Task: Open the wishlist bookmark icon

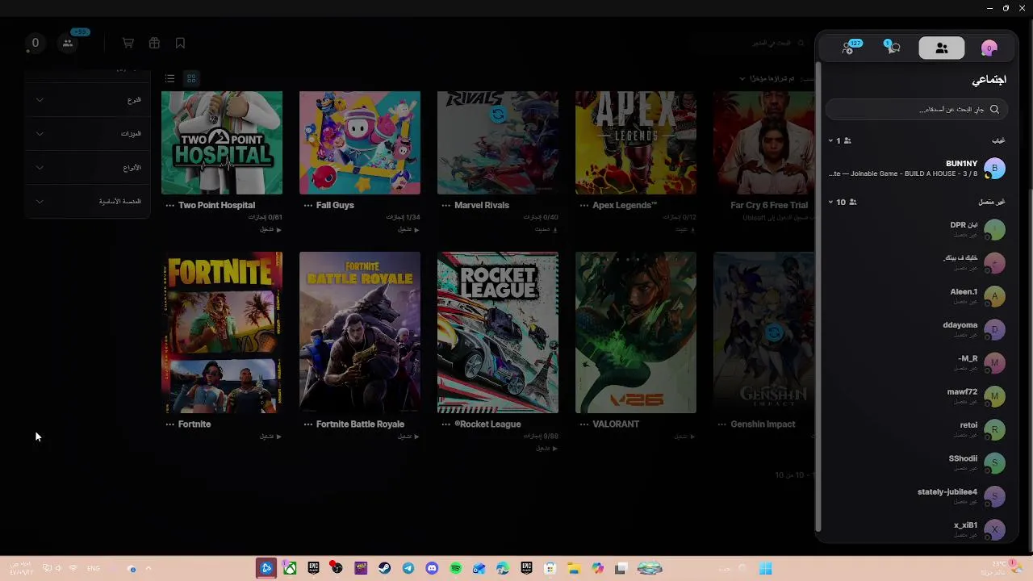Action: click(x=180, y=43)
